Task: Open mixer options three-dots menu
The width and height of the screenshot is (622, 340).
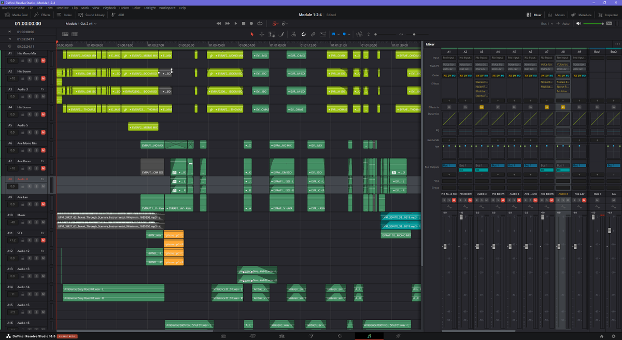Action: (617, 44)
